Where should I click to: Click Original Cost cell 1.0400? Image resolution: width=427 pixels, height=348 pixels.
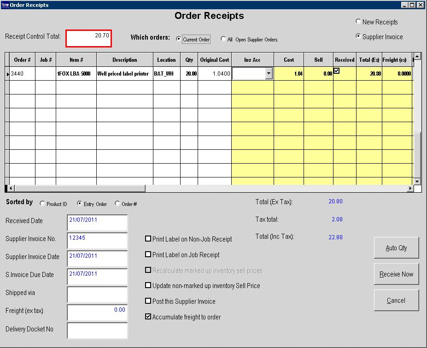215,74
